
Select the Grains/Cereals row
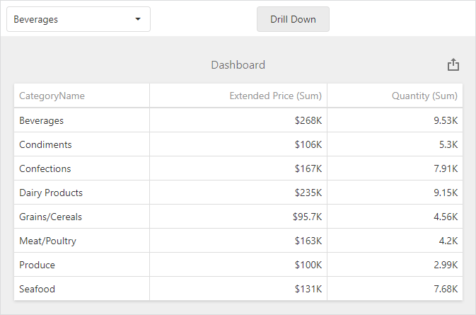[x=51, y=217]
